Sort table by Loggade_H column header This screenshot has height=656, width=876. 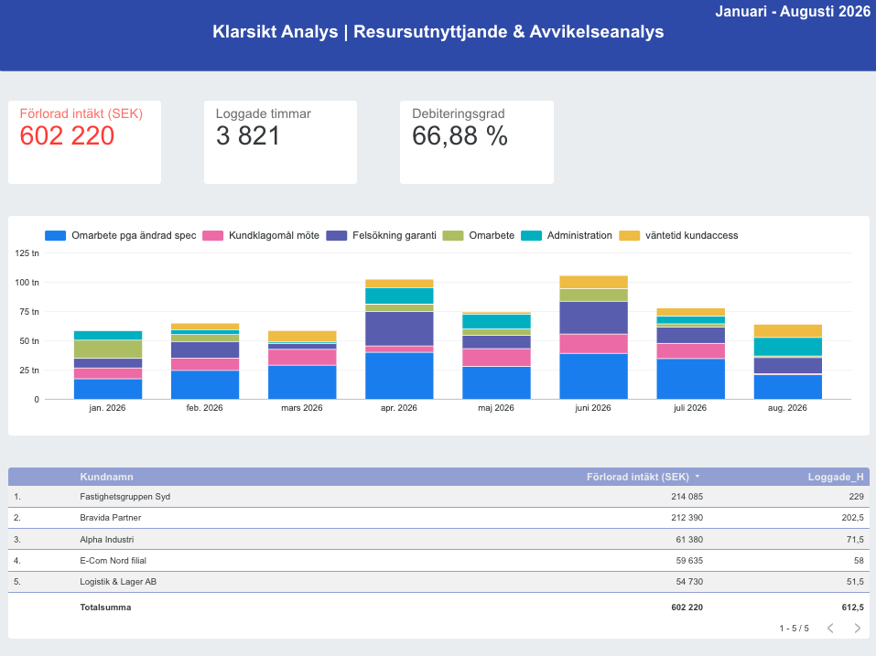pyautogui.click(x=836, y=477)
